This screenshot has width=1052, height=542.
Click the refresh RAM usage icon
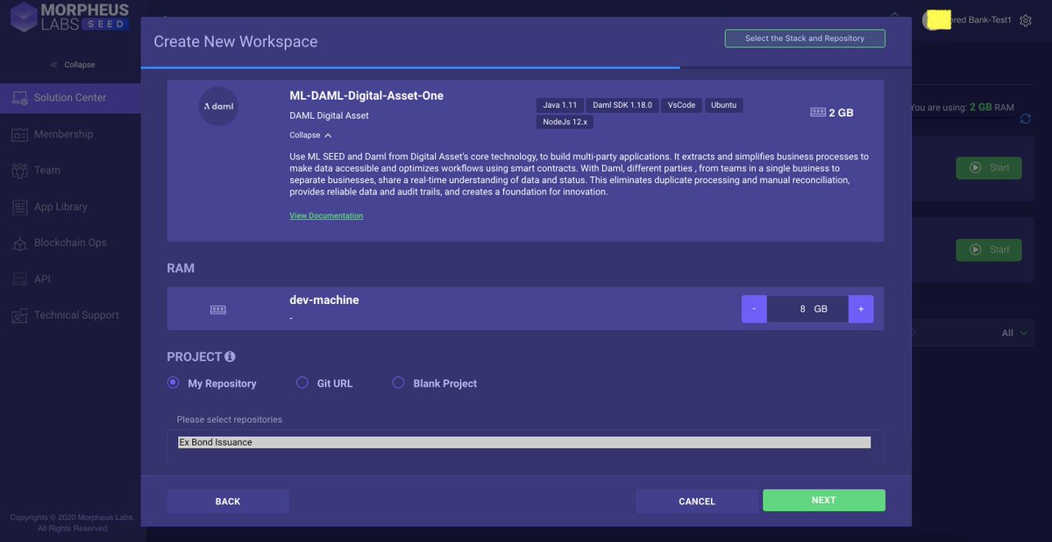(1026, 119)
